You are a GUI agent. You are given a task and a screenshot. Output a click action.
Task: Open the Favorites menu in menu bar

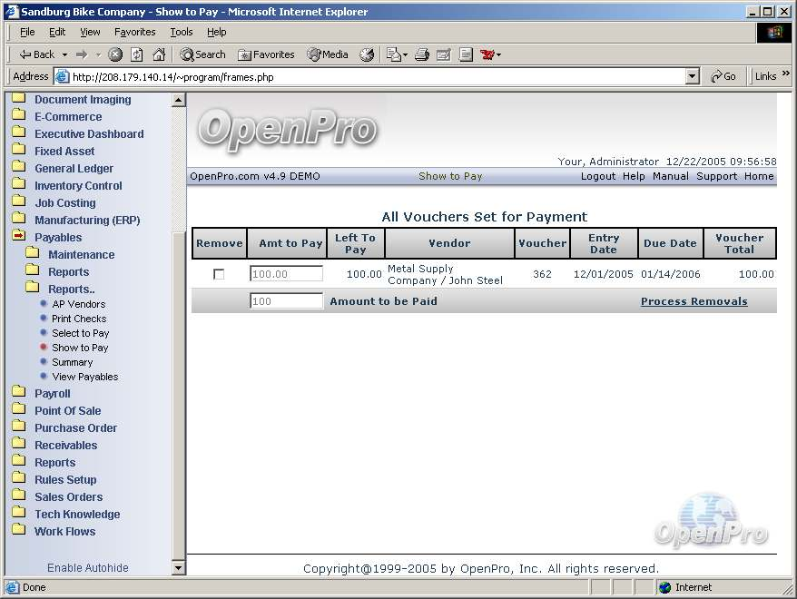pos(134,32)
